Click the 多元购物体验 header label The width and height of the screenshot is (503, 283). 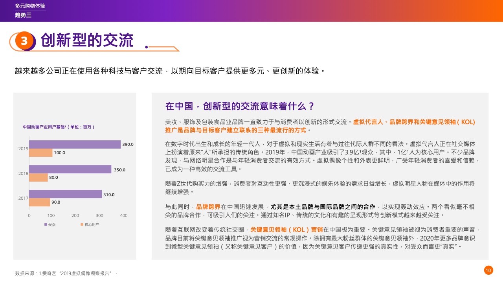click(x=30, y=6)
